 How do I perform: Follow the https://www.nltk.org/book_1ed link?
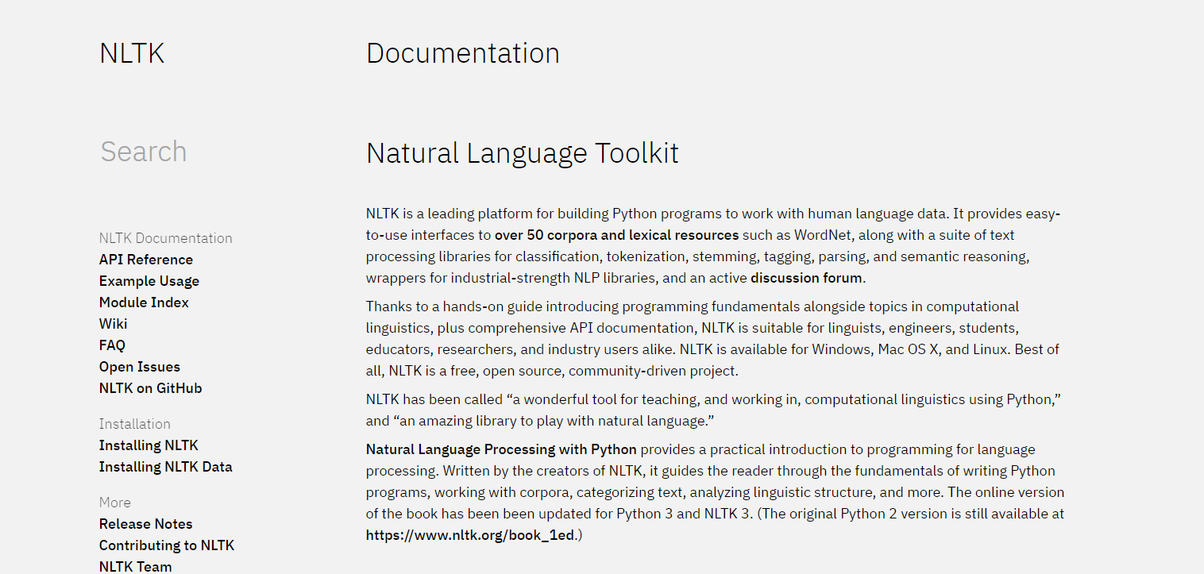(472, 535)
